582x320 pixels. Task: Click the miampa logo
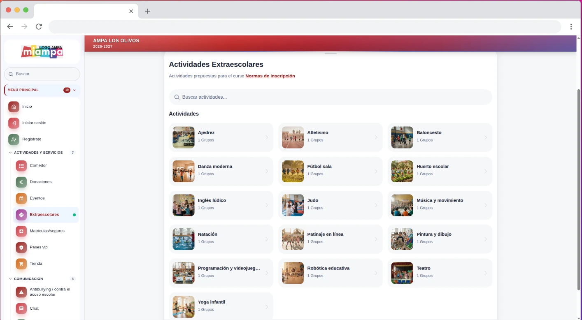[42, 51]
